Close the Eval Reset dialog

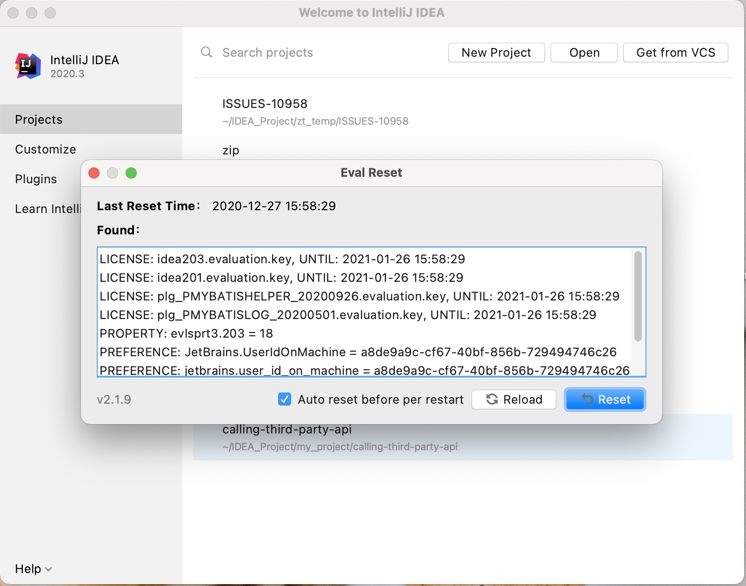pos(94,173)
